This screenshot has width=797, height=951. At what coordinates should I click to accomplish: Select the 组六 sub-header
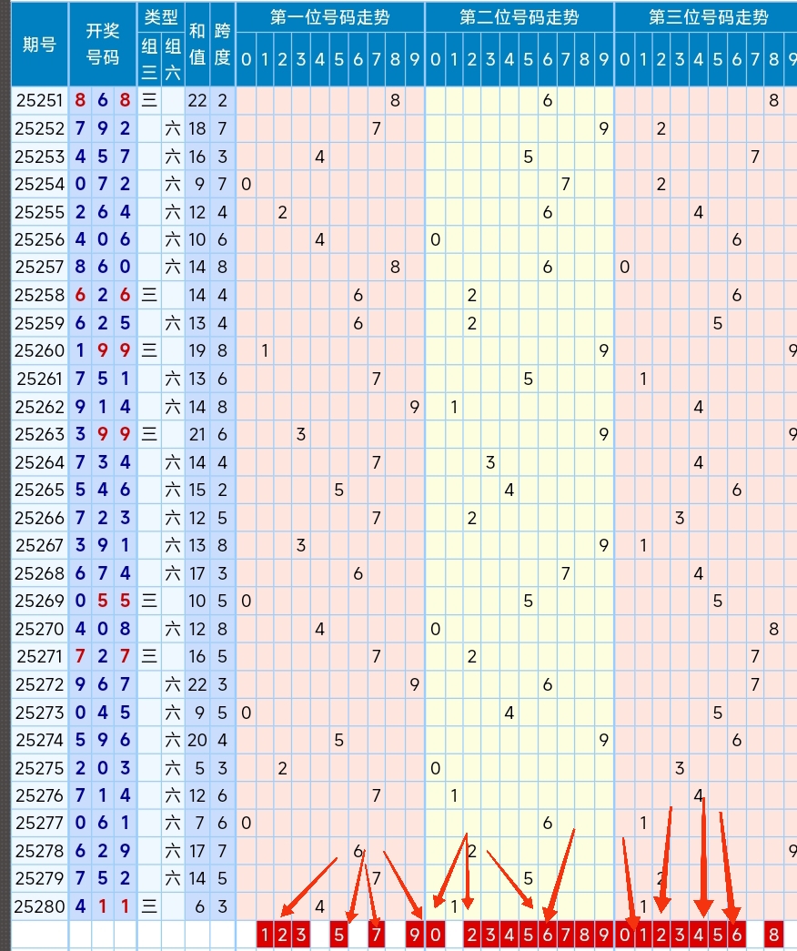tap(172, 59)
